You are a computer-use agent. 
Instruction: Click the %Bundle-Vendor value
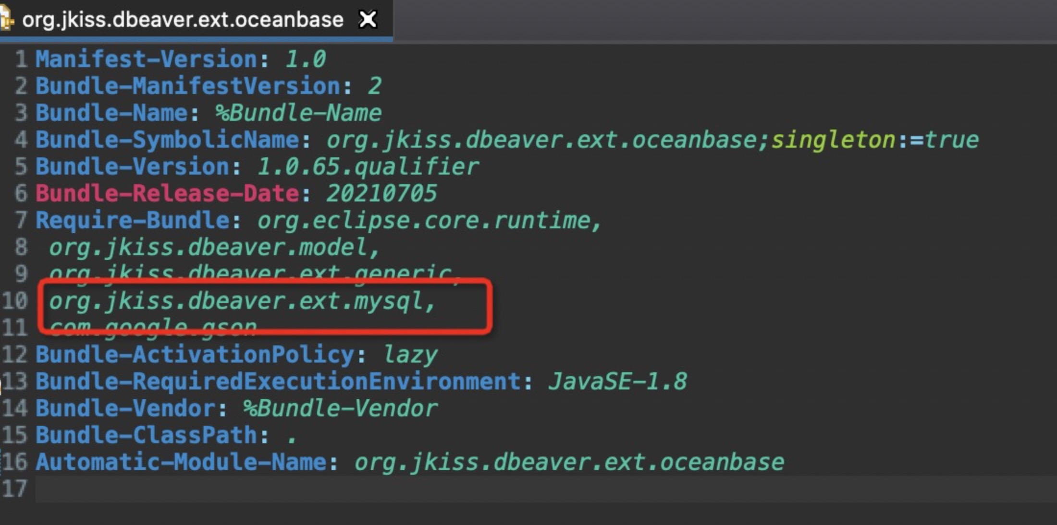(x=340, y=409)
